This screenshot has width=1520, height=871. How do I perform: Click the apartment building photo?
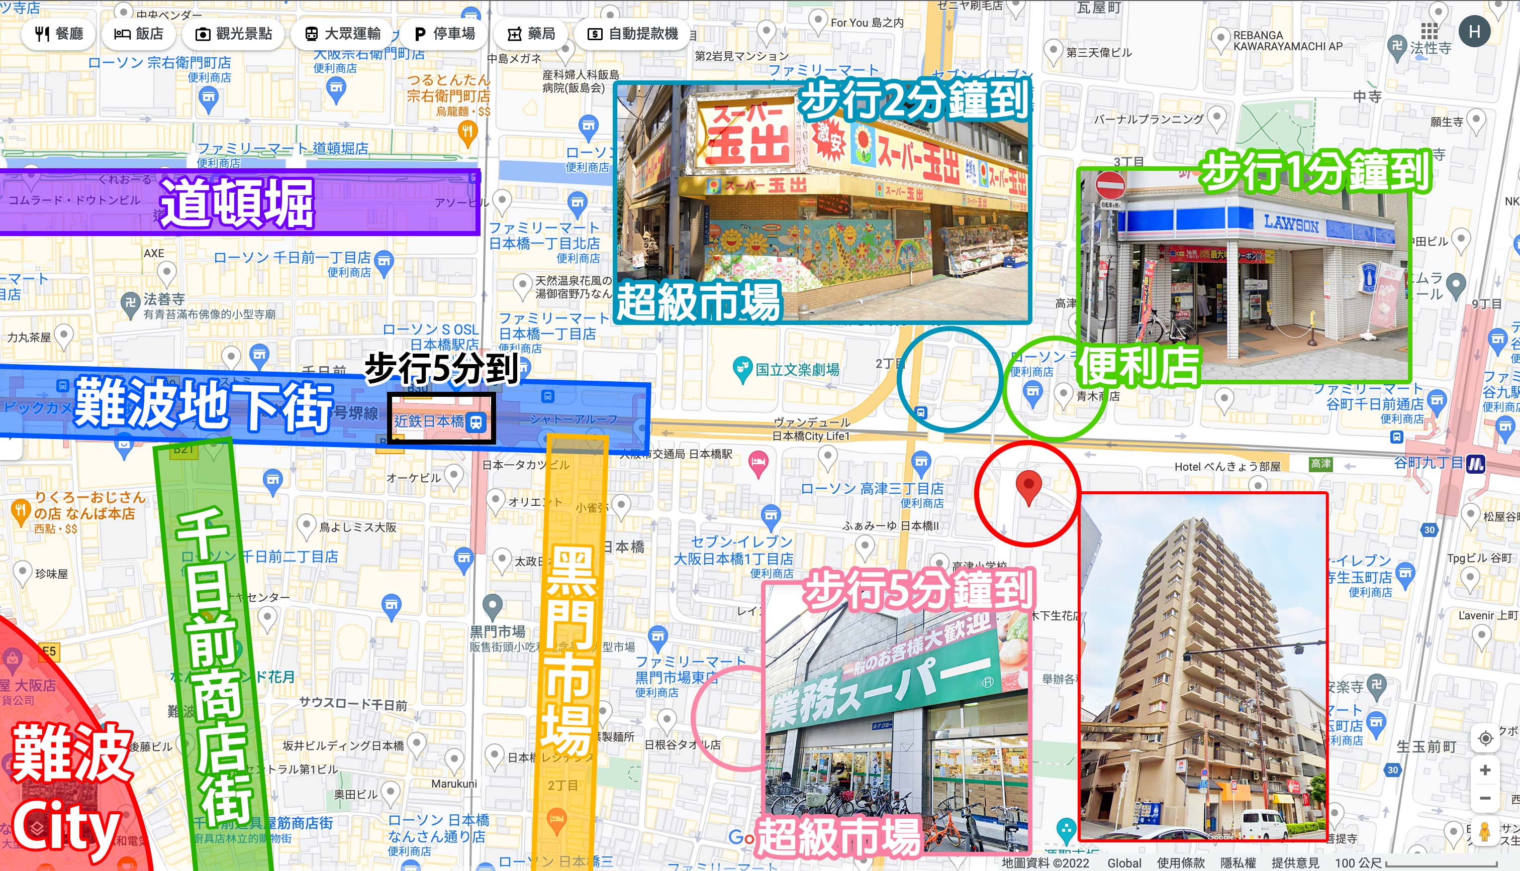click(x=1203, y=667)
